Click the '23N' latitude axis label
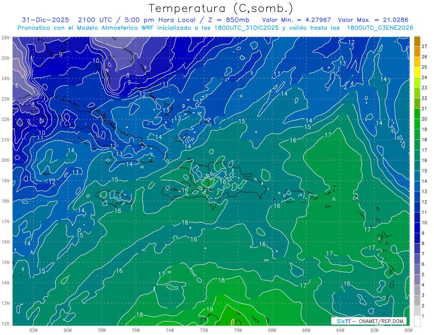Image resolution: width=434 pixels, height=335 pixels. point(5,99)
